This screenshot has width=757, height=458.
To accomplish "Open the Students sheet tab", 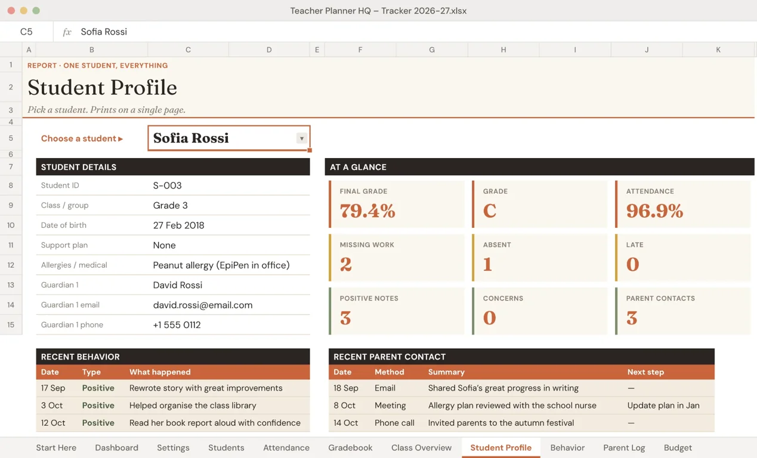I will (226, 448).
